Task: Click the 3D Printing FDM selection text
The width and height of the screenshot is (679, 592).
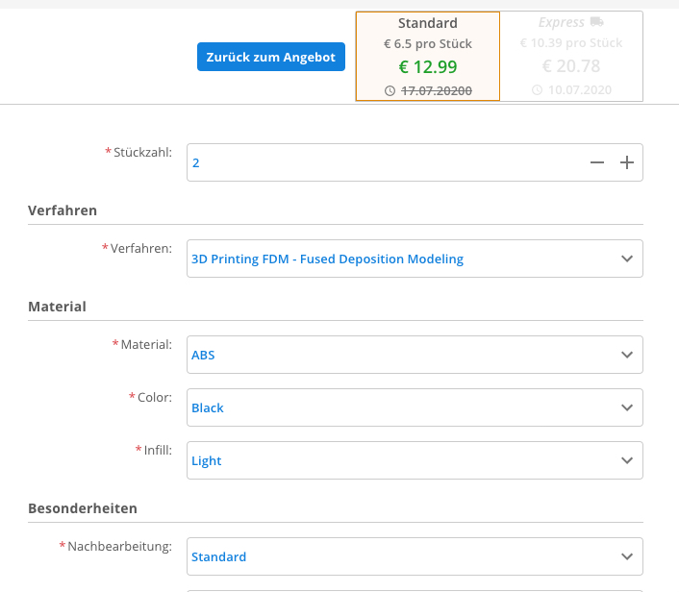Action: pos(327,259)
